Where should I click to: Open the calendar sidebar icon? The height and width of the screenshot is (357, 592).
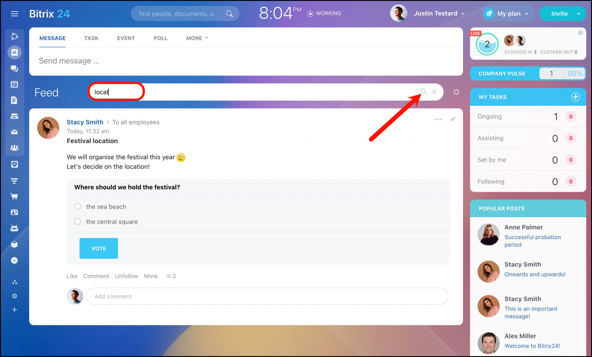(14, 84)
